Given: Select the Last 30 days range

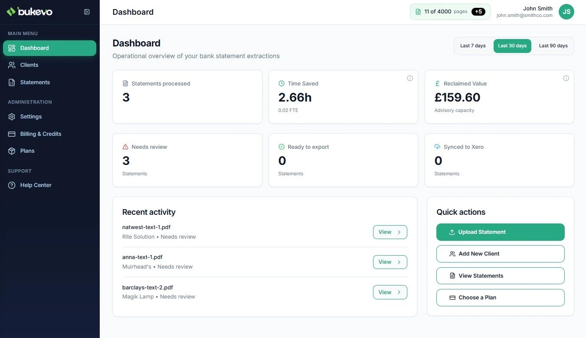Looking at the screenshot, I should [512, 46].
